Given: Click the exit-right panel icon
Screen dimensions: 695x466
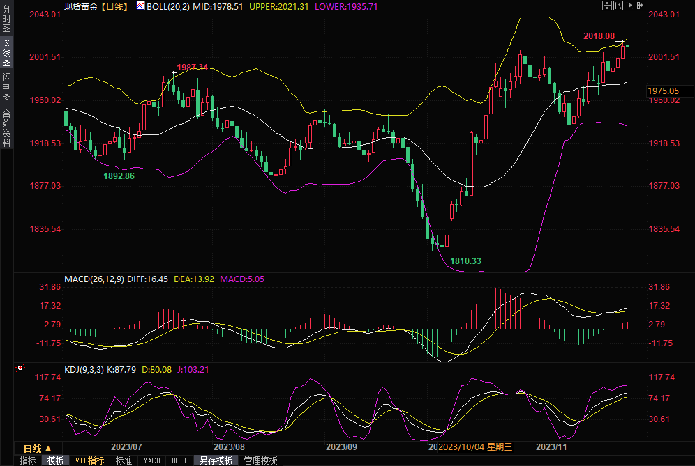Looking at the screenshot, I should [640, 6].
